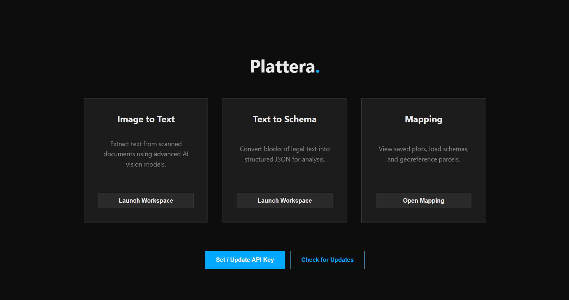Viewport: 569px width, 300px height.
Task: Click the "vision models." text line
Action: (146, 164)
